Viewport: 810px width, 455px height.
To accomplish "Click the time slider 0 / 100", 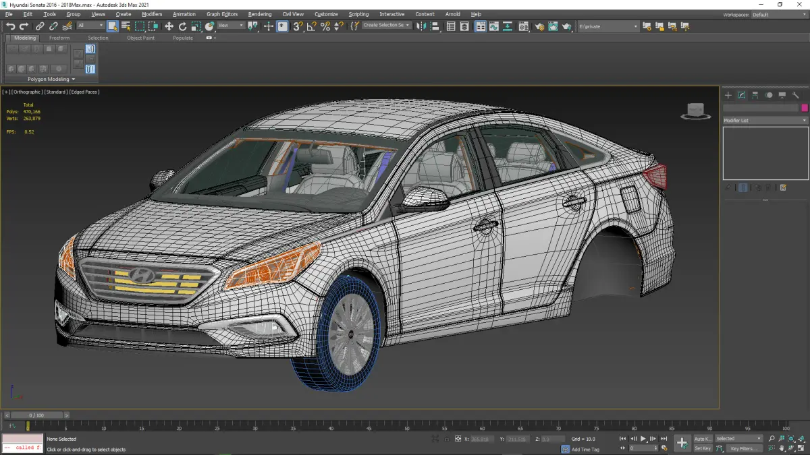I will click(x=36, y=415).
